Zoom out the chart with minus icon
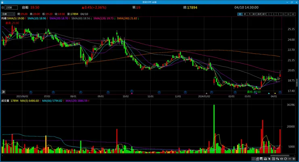299x162 pixels. [x=290, y=159]
